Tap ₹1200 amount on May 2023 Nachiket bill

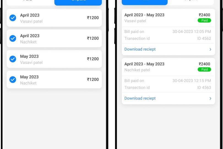93,79
